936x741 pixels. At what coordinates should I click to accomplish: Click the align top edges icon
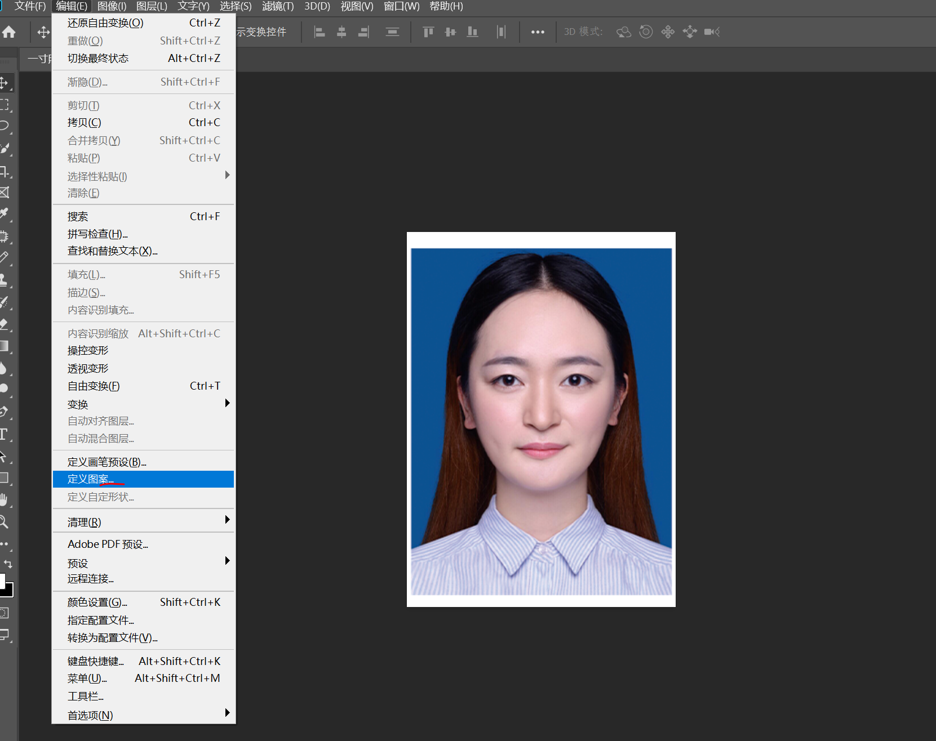click(x=428, y=32)
